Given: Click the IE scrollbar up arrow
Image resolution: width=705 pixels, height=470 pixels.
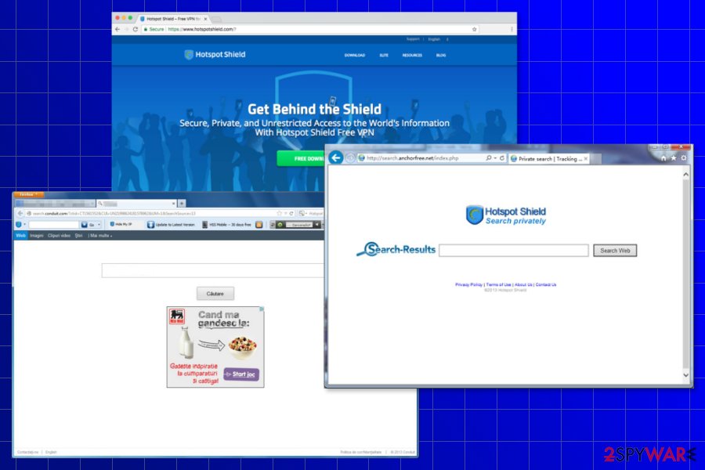Looking at the screenshot, I should point(685,174).
